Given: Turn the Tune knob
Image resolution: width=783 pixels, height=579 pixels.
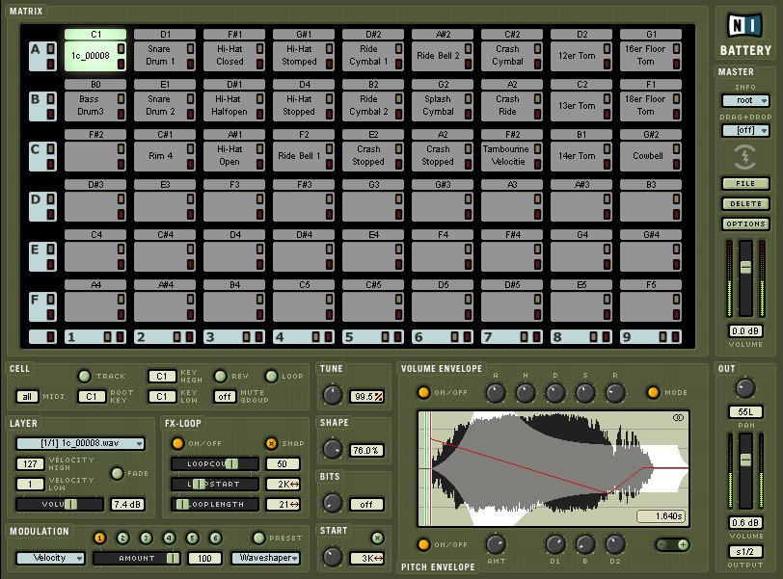Looking at the screenshot, I should pos(333,395).
